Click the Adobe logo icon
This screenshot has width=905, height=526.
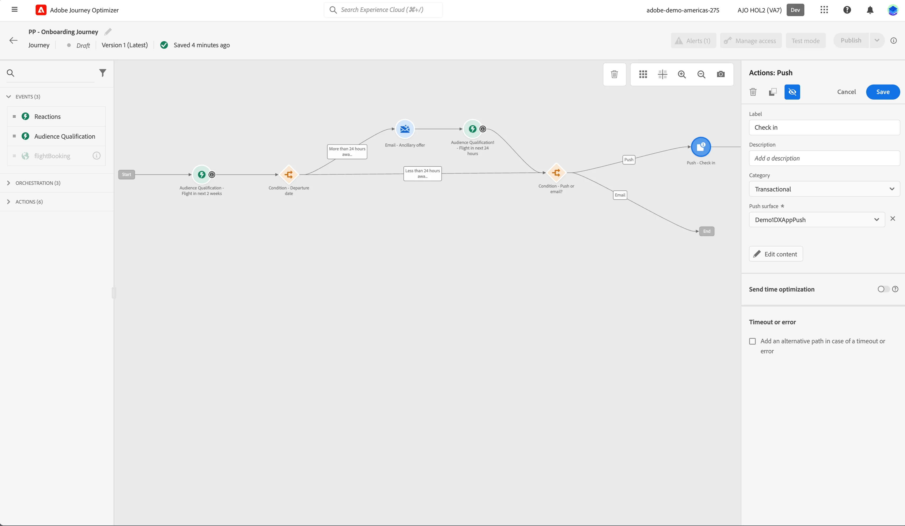(41, 10)
